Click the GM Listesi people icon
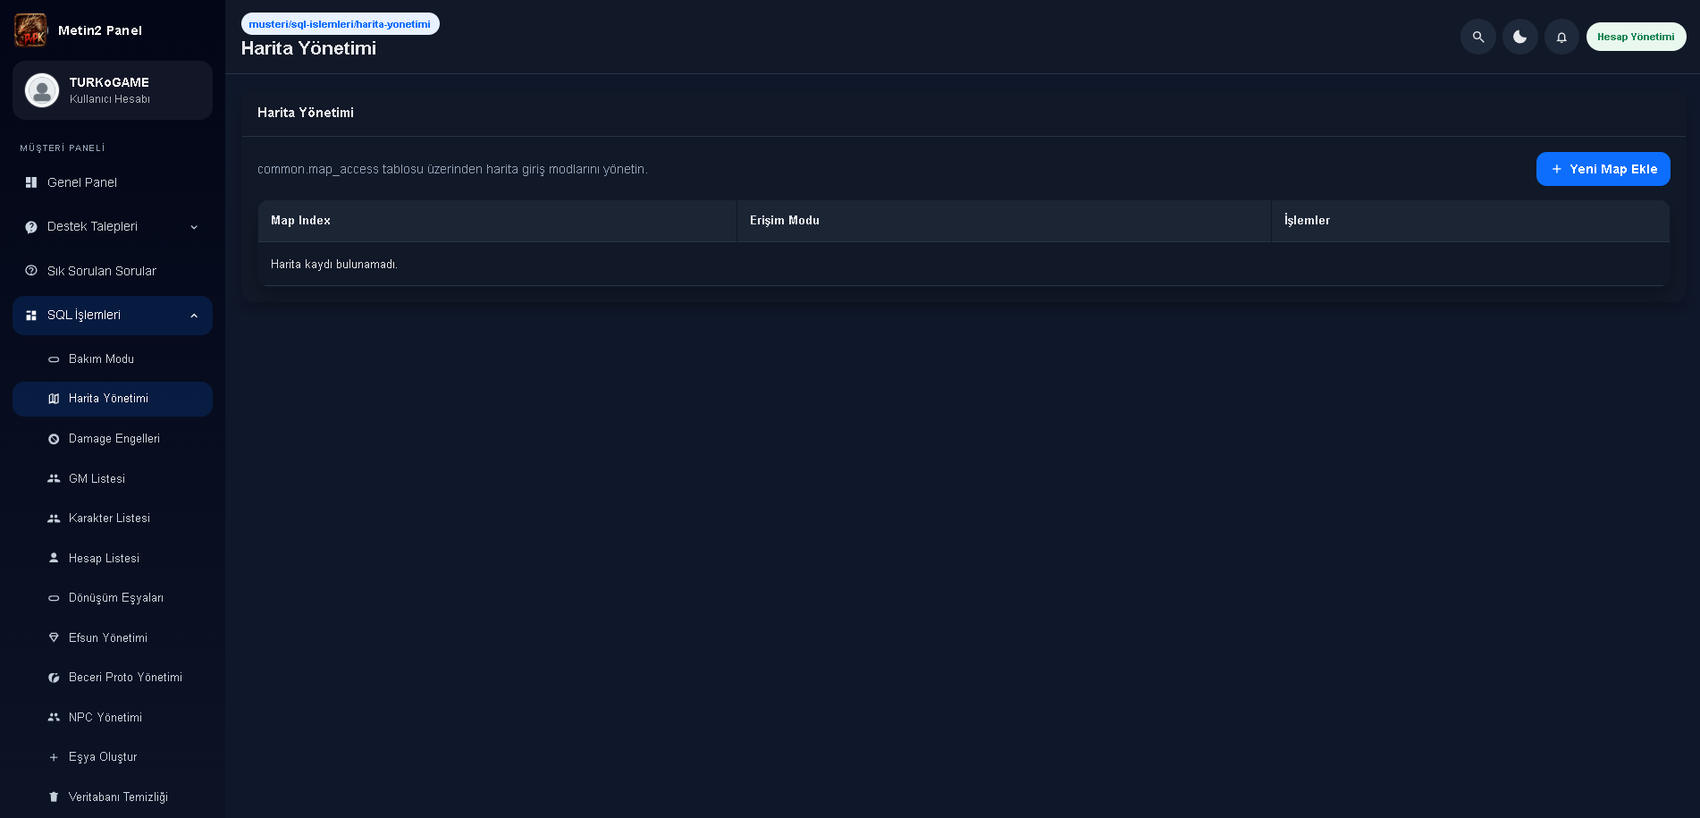1700x818 pixels. [x=54, y=479]
